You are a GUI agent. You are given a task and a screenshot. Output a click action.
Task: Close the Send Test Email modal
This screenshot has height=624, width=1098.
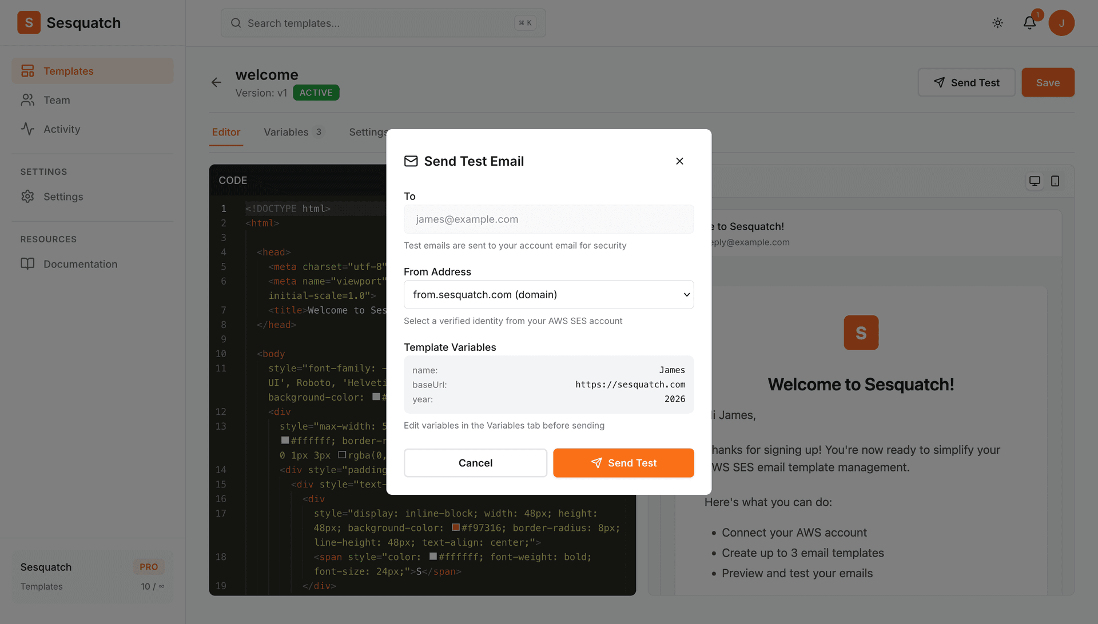[x=679, y=161]
